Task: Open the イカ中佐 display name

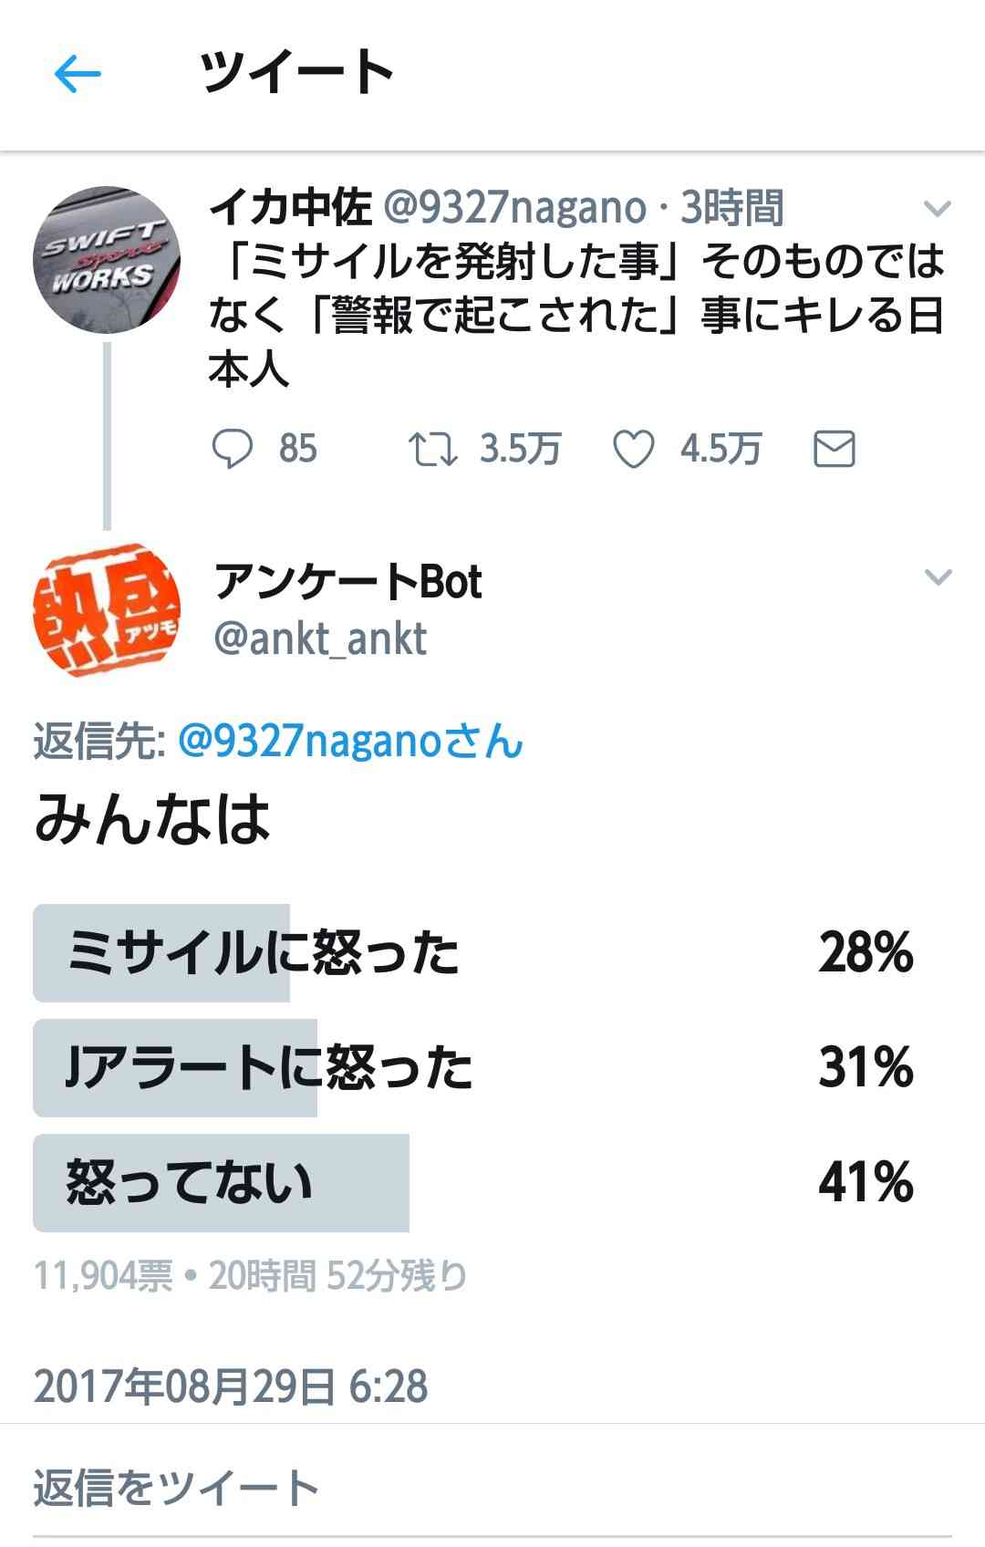Action: (x=291, y=209)
